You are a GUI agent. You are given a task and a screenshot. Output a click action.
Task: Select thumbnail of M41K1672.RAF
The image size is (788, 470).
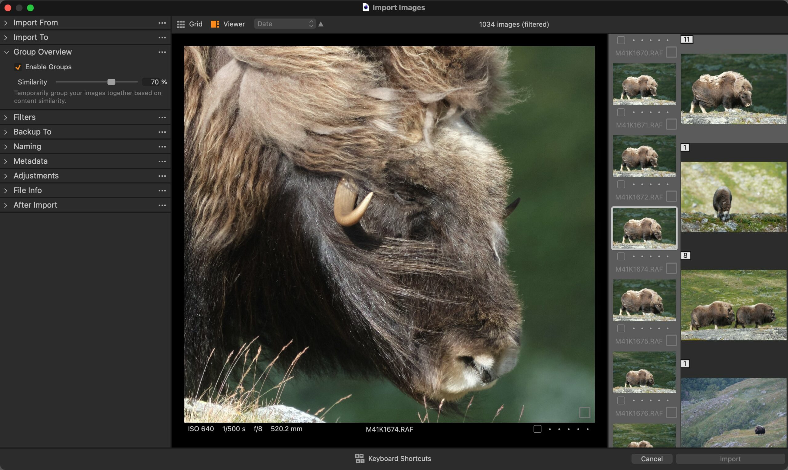tap(644, 156)
